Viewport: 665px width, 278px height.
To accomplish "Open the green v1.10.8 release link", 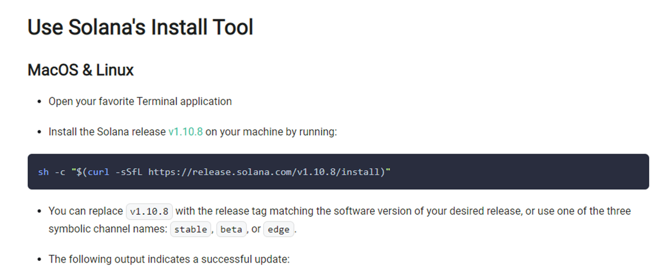I will (185, 132).
